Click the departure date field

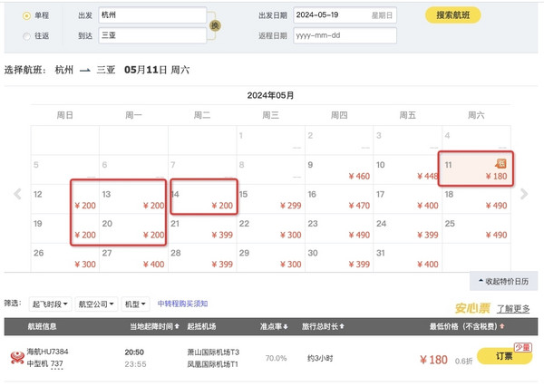(345, 15)
